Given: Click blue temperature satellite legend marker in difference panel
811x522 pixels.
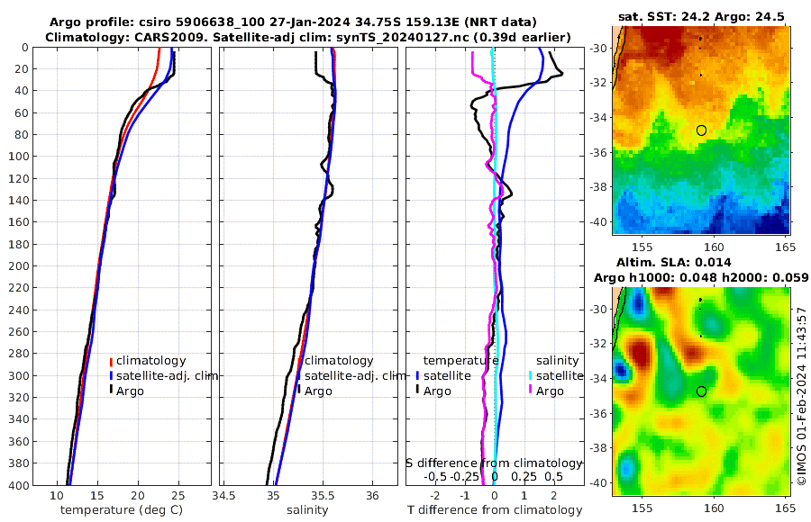Looking at the screenshot, I should [417, 375].
